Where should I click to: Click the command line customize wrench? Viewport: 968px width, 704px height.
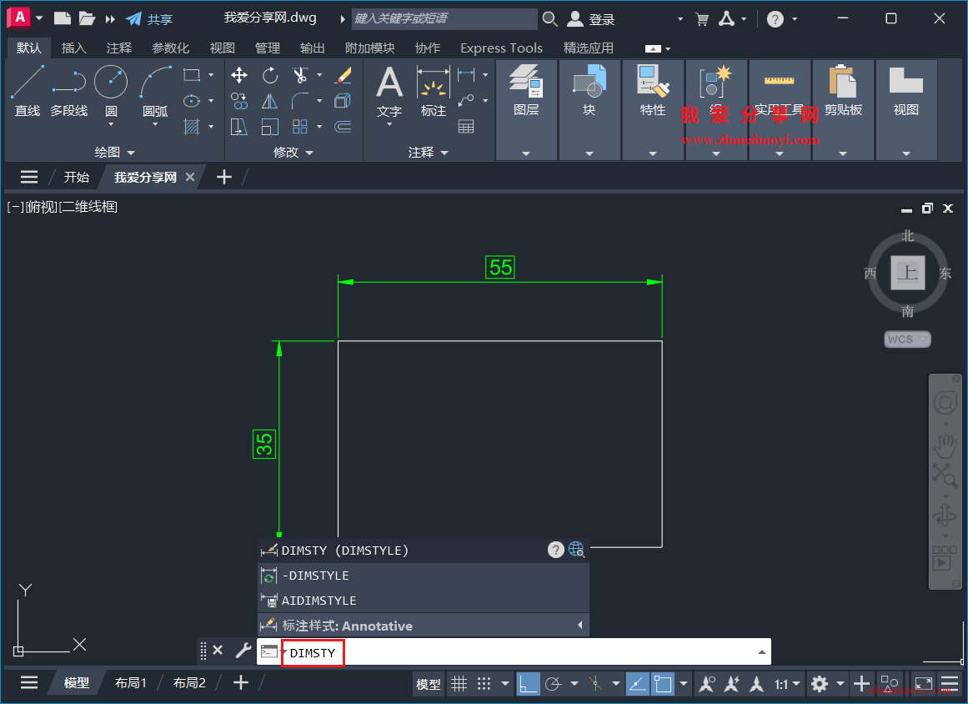pyautogui.click(x=243, y=651)
